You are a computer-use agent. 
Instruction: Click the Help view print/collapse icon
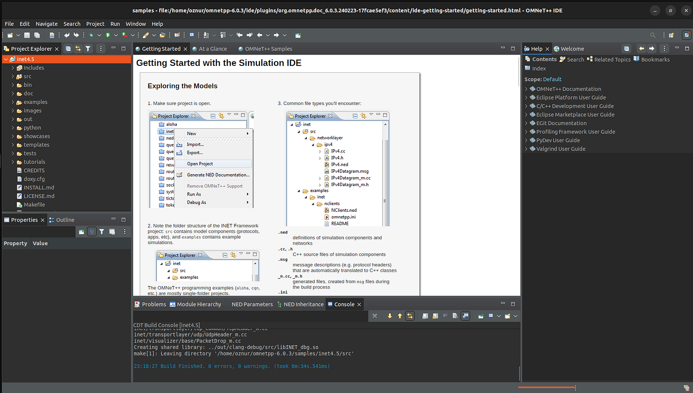coord(627,49)
